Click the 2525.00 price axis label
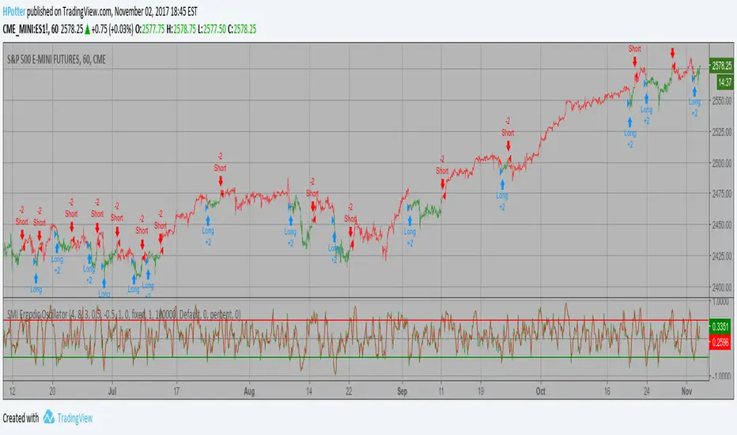The width and height of the screenshot is (737, 435). [721, 132]
